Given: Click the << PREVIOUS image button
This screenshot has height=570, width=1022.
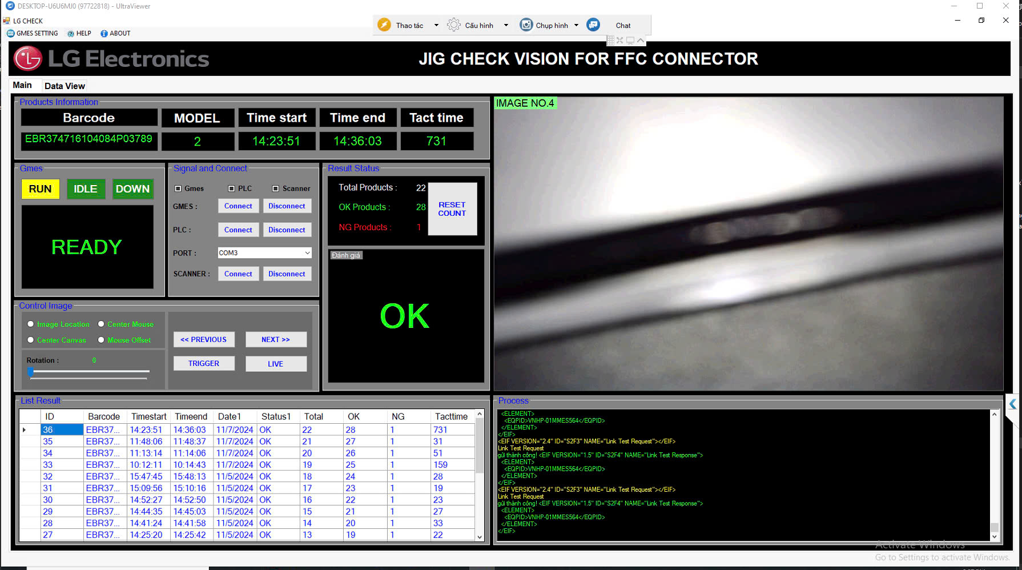Looking at the screenshot, I should (x=204, y=339).
